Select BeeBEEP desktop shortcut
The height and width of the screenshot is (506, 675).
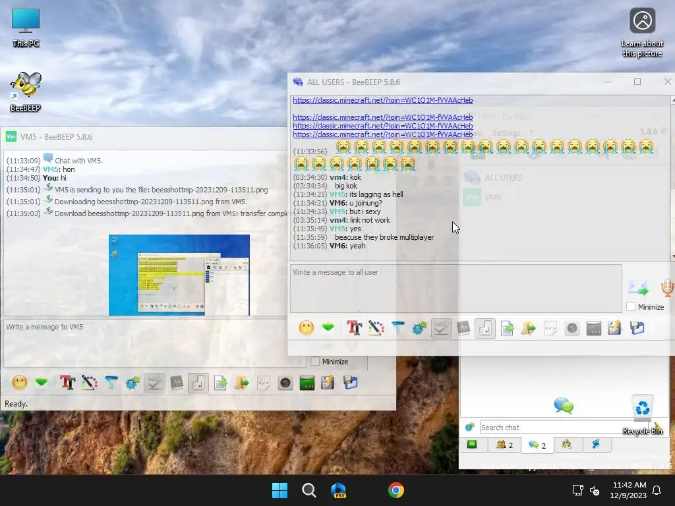point(26,92)
